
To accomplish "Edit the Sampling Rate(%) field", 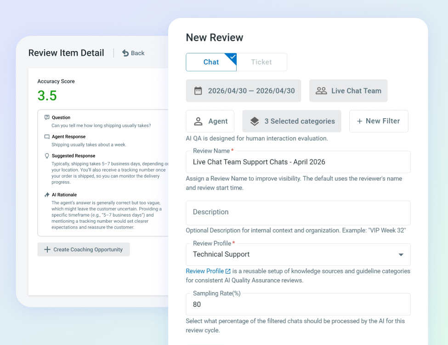I will [x=298, y=305].
